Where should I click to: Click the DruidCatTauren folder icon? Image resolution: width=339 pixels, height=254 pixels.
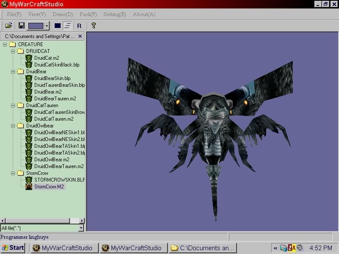click(20, 105)
